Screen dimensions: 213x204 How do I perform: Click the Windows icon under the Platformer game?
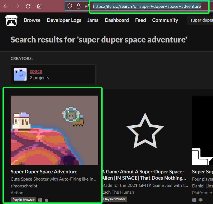tap(194, 200)
